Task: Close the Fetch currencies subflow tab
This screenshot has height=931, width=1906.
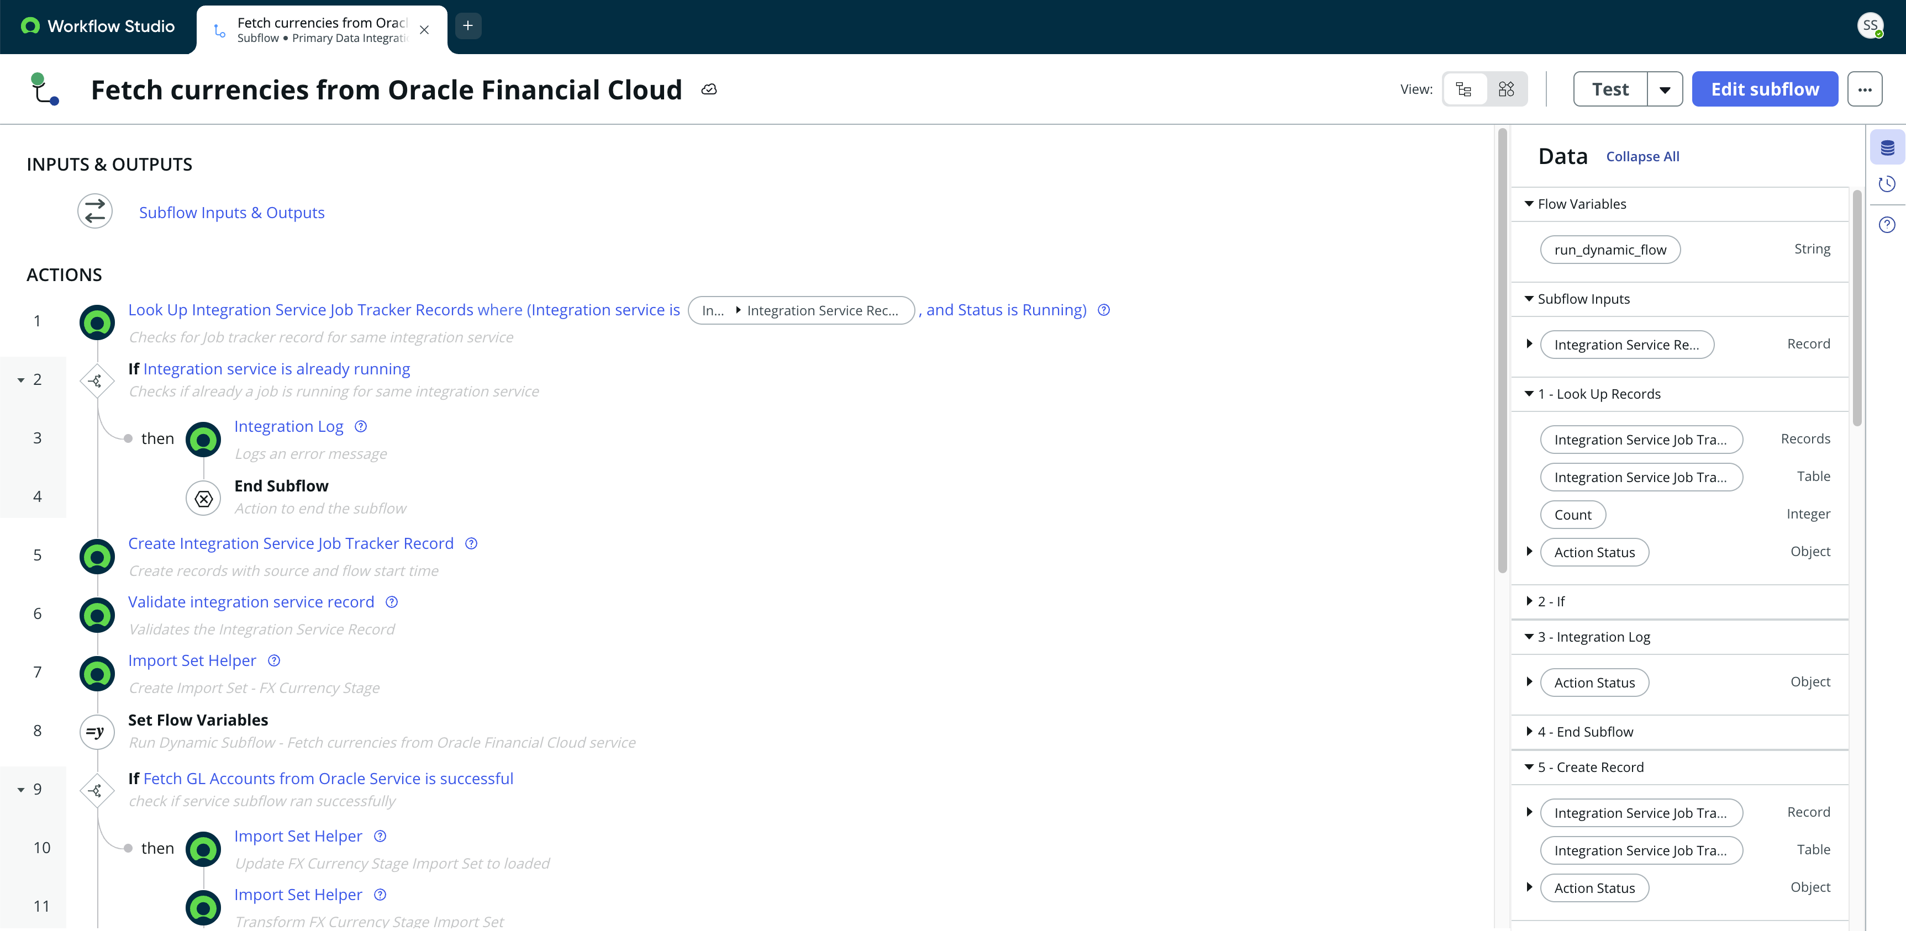Action: 424,30
